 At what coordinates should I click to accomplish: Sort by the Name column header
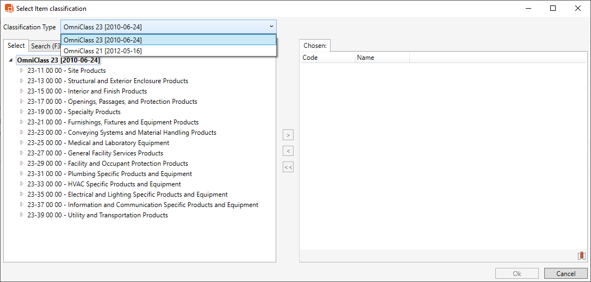[382, 58]
